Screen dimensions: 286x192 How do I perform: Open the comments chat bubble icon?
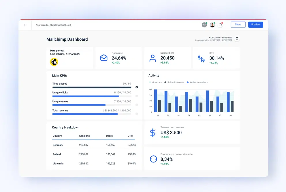[220, 25]
